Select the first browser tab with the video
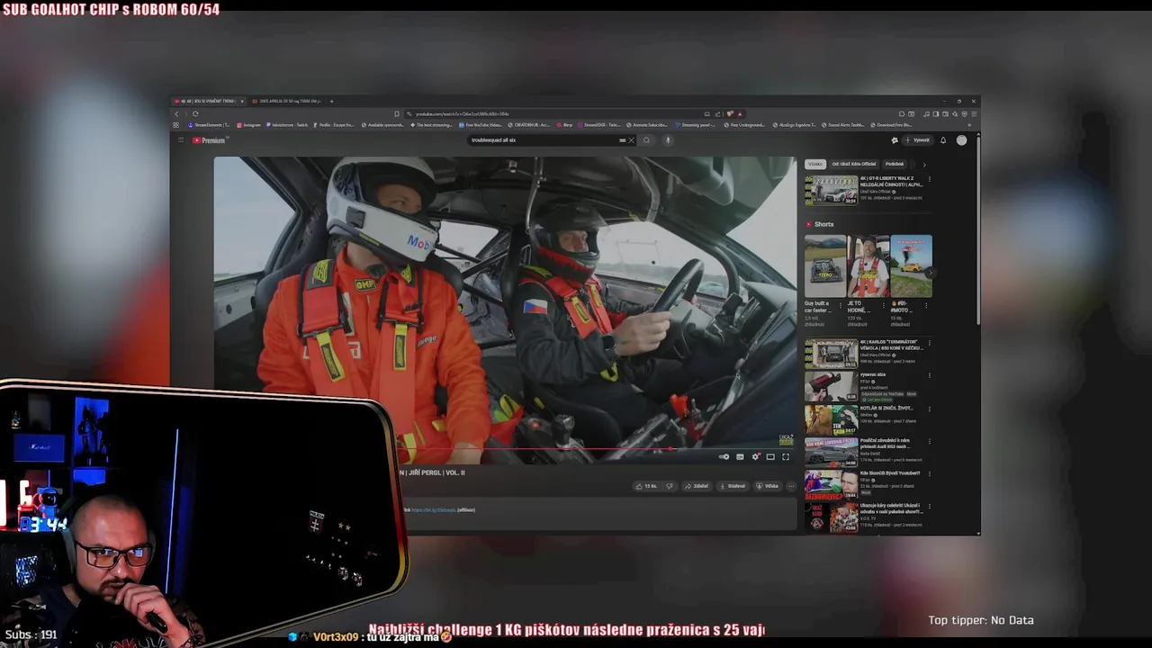The width and height of the screenshot is (1152, 648). tap(209, 101)
